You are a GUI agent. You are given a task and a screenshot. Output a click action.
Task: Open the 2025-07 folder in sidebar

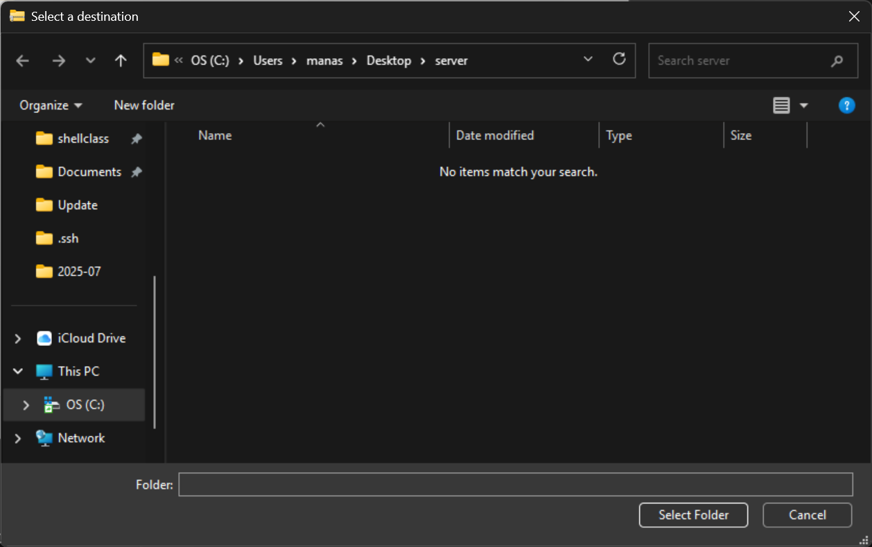coord(79,272)
